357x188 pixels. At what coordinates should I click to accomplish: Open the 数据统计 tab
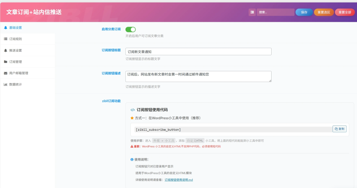28,84
